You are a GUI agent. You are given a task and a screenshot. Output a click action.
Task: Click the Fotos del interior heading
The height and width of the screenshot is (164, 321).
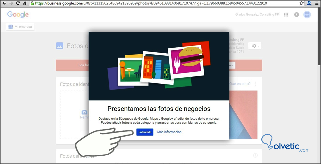[x=77, y=156]
